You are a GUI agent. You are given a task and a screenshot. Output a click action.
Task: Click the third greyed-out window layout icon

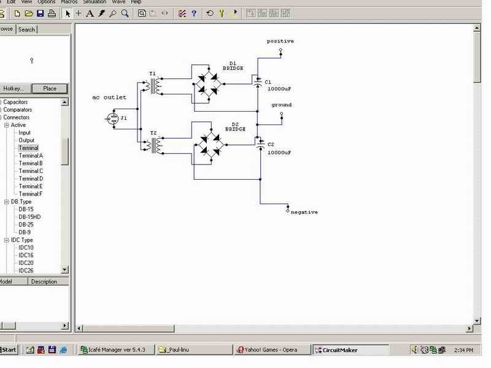274,13
